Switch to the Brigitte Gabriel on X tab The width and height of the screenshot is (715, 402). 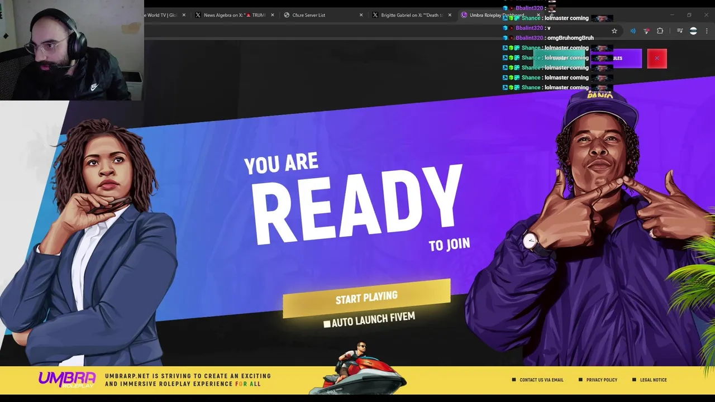(412, 15)
